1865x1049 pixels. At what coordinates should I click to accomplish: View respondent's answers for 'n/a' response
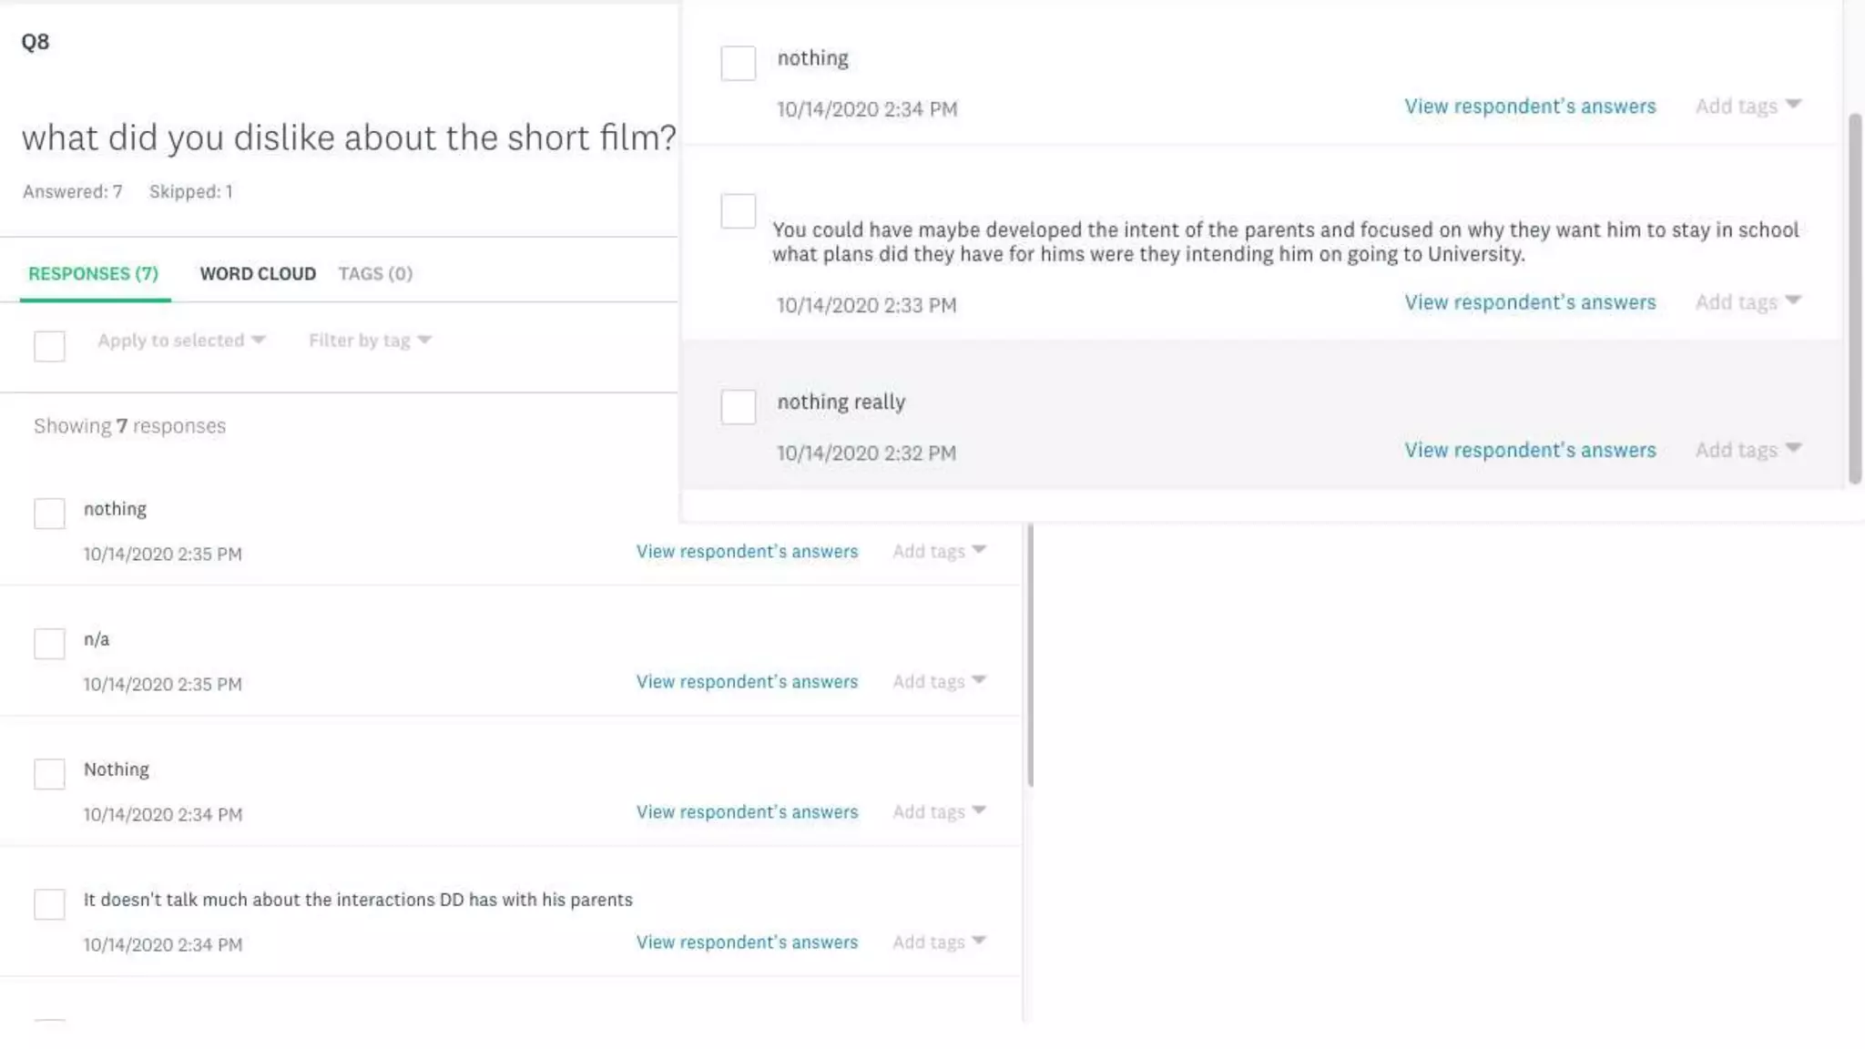747,681
